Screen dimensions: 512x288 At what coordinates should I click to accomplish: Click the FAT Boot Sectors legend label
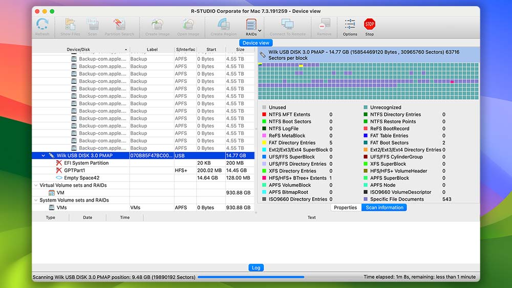[x=389, y=143]
